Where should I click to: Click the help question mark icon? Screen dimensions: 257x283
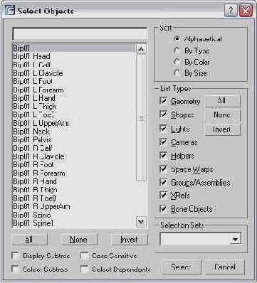coord(231,11)
